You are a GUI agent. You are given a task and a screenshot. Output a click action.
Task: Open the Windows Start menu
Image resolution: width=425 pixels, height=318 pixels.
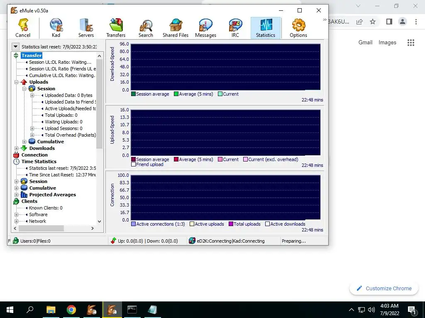[x=10, y=310]
